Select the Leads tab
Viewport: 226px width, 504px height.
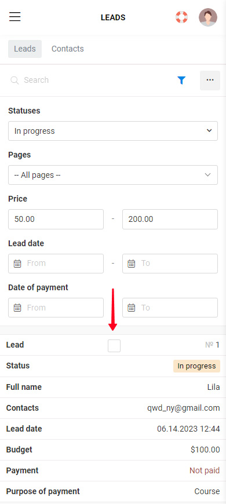pyautogui.click(x=25, y=49)
